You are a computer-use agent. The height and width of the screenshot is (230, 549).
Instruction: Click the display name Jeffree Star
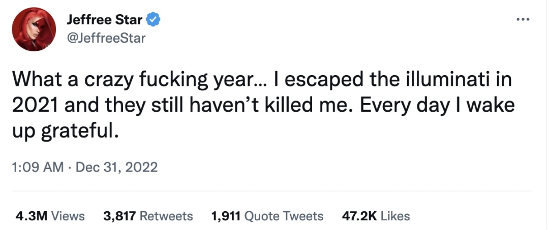[105, 20]
